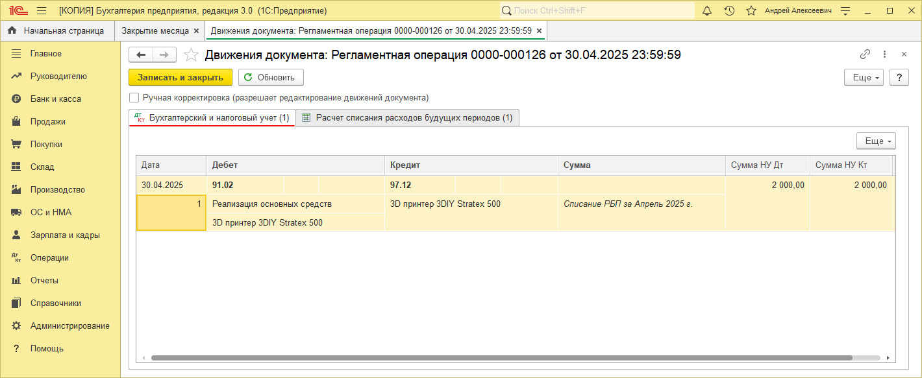This screenshot has width=922, height=378.
Task: Click the Сумма column header
Action: [x=642, y=165]
